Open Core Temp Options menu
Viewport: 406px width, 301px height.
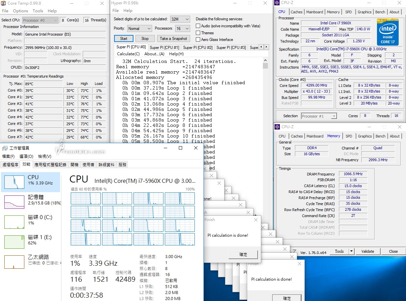click(20, 11)
